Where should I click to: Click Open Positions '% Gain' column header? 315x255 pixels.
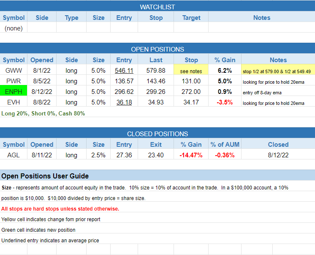point(225,60)
